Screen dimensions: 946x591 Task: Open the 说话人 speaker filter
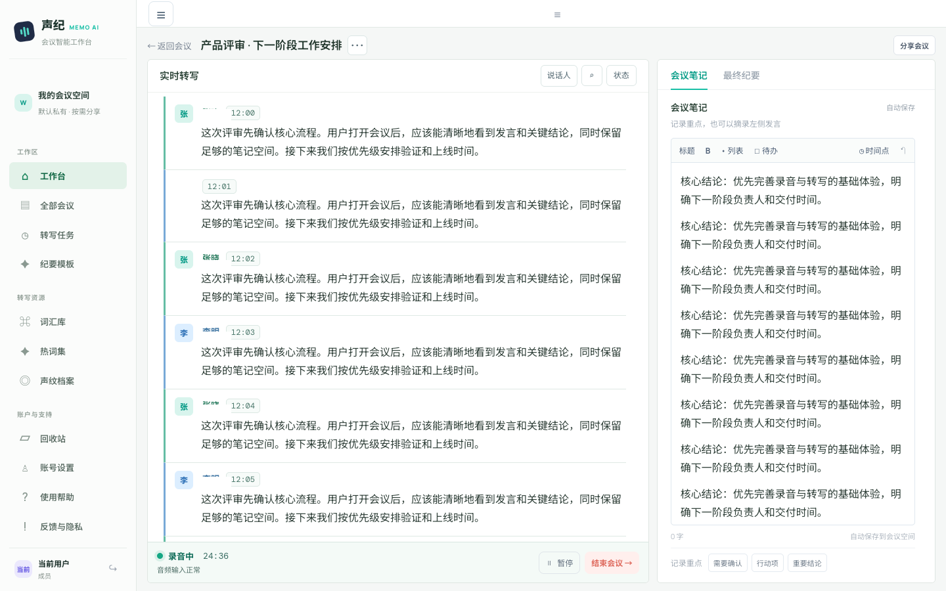[x=559, y=76]
